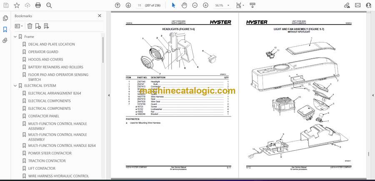The height and width of the screenshot is (181, 375).
Task: Click LIGHT AND FAN ASSEMBLY (FIGURE 9-7) heading
Action: click(299, 29)
